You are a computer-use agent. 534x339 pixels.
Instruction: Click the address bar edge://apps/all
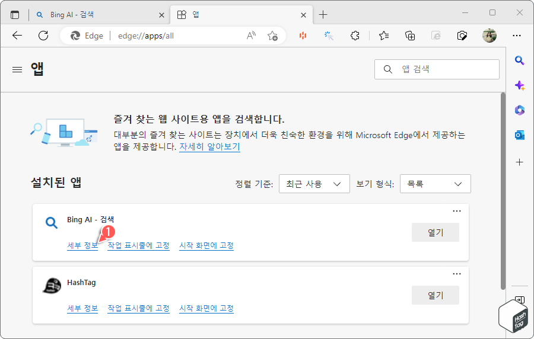point(146,36)
